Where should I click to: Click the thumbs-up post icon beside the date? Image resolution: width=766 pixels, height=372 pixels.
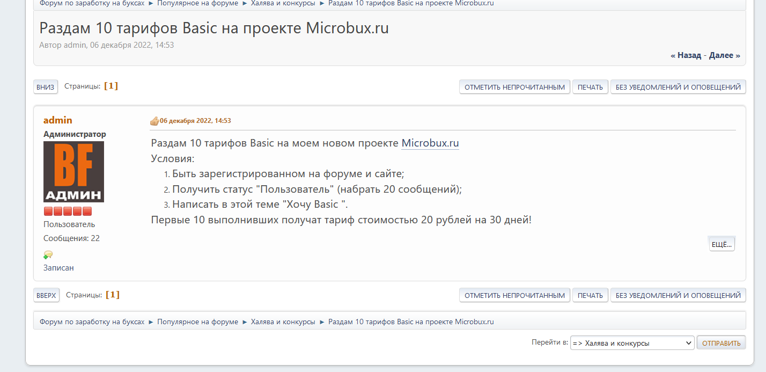[154, 121]
